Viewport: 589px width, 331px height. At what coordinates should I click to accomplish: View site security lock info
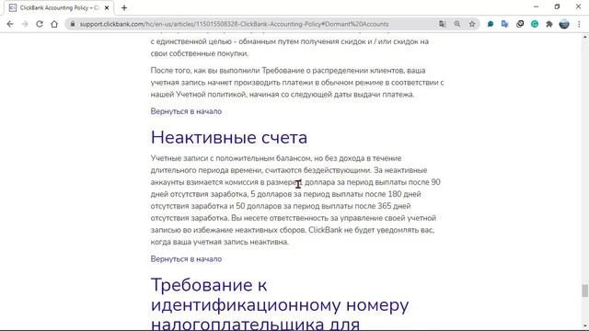coord(73,24)
